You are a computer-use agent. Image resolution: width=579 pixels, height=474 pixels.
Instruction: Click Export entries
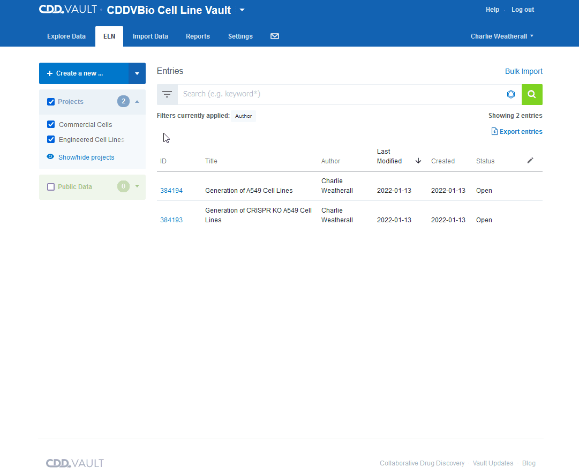point(516,131)
